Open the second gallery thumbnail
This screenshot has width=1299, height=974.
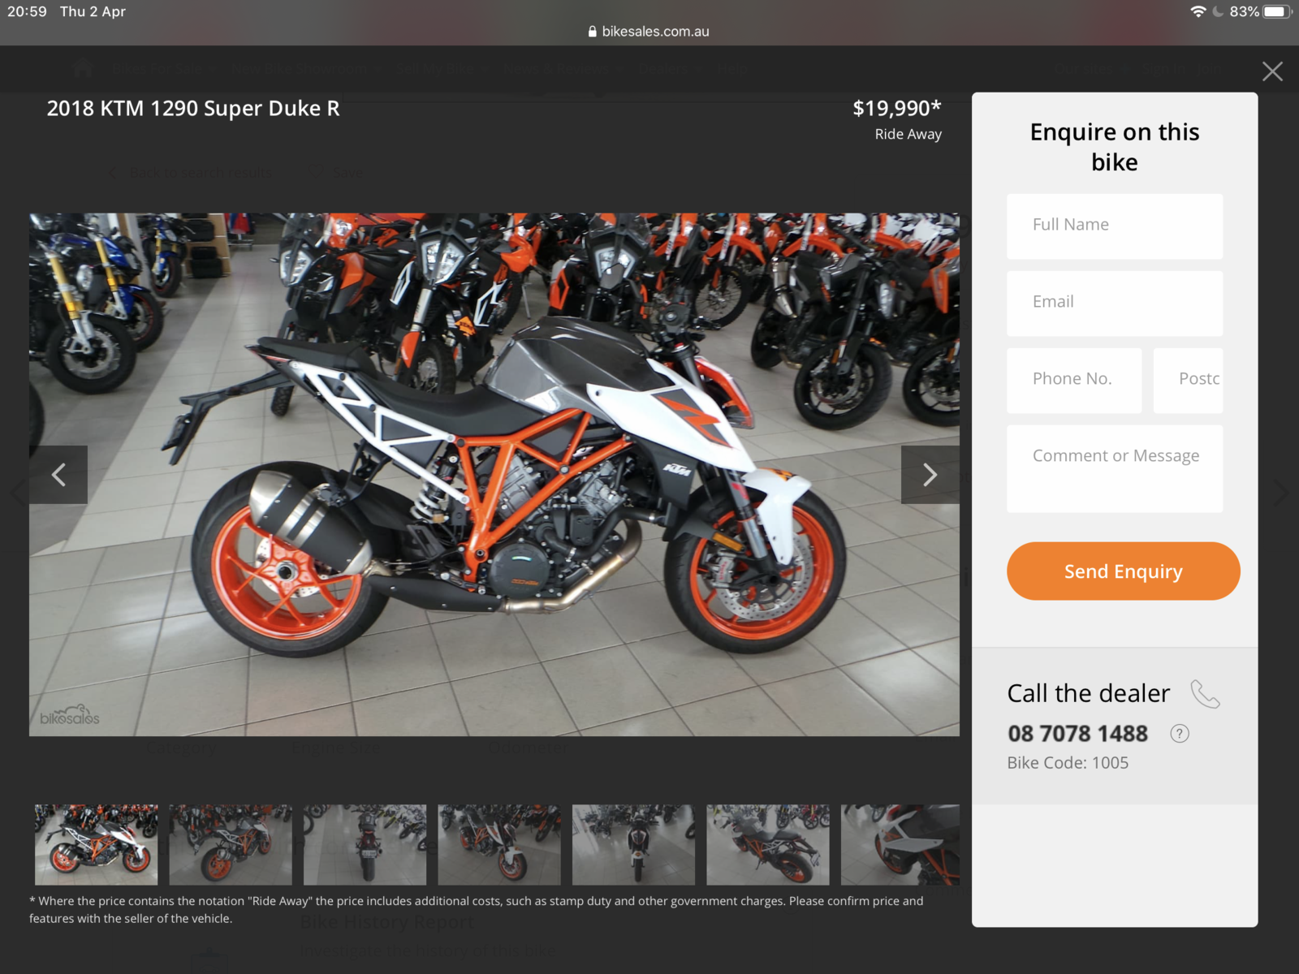(231, 844)
